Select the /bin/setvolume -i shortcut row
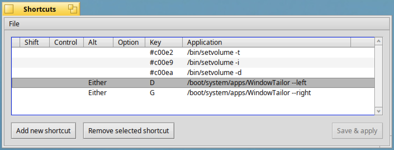The image size is (394, 150). (193, 62)
